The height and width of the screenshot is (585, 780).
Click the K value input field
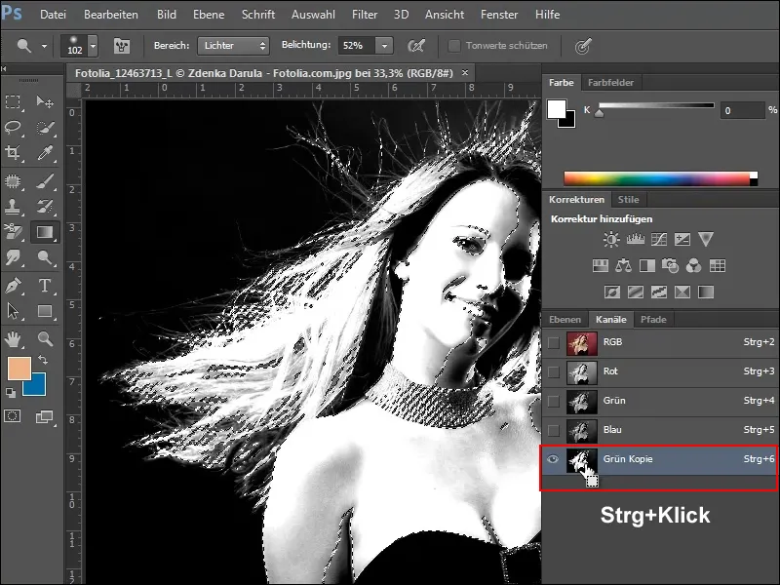pos(742,110)
